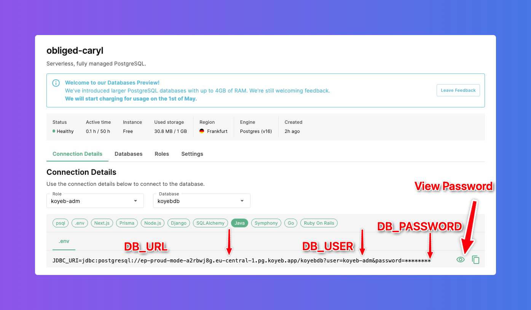This screenshot has width=531, height=310.
Task: Select the psql connection format chip
Action: pos(61,223)
